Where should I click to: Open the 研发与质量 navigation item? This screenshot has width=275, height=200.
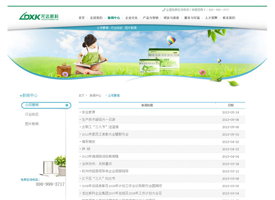(171, 18)
